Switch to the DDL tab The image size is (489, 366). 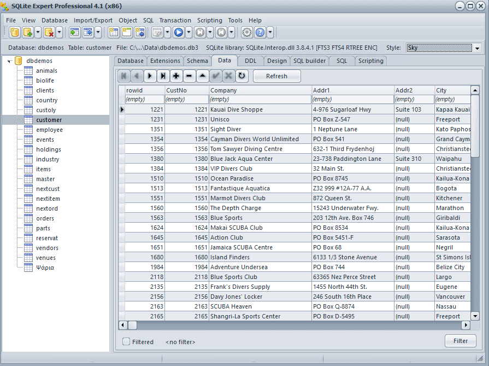click(250, 61)
